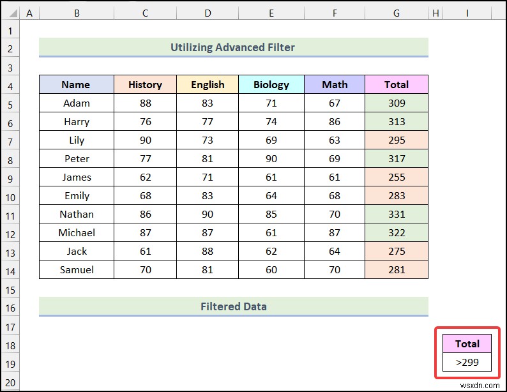Select the '>299' criteria cell

point(467,362)
